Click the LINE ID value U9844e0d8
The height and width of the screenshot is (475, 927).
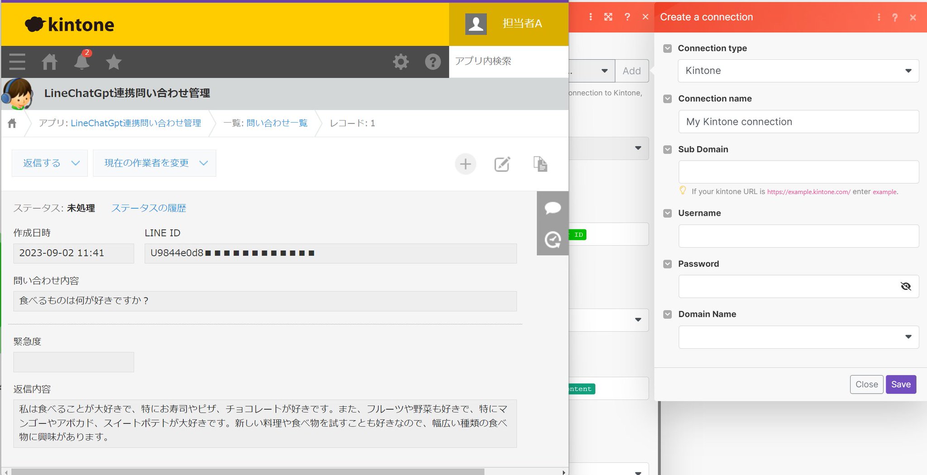(x=330, y=253)
